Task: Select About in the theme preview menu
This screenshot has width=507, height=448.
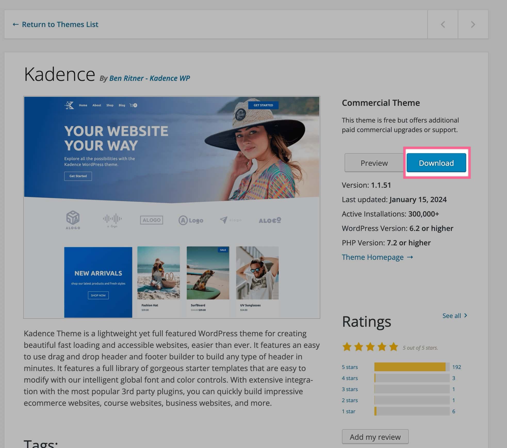Action: 97,105
